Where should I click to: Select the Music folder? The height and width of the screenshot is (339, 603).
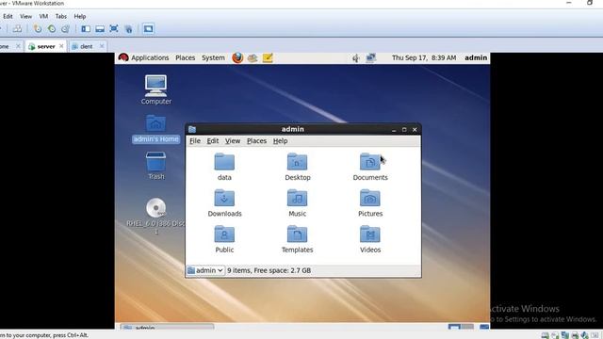click(298, 203)
